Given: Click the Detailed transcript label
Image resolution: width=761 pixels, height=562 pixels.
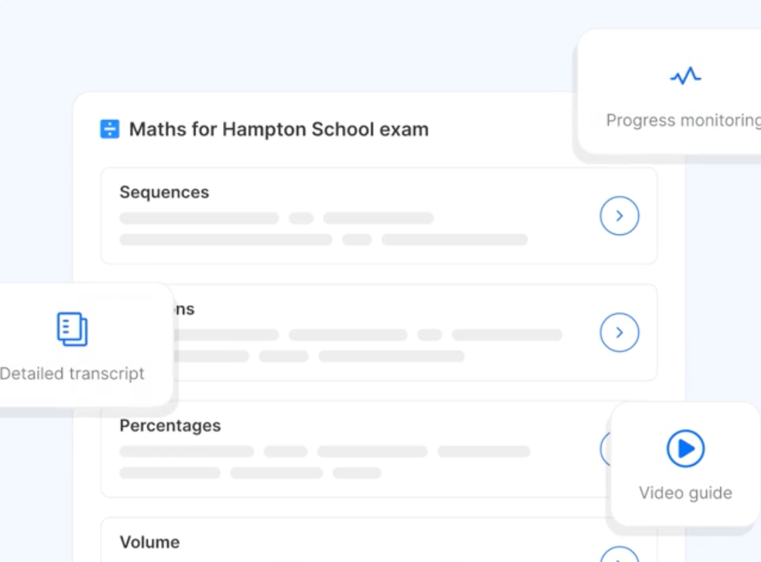Looking at the screenshot, I should click(x=72, y=373).
